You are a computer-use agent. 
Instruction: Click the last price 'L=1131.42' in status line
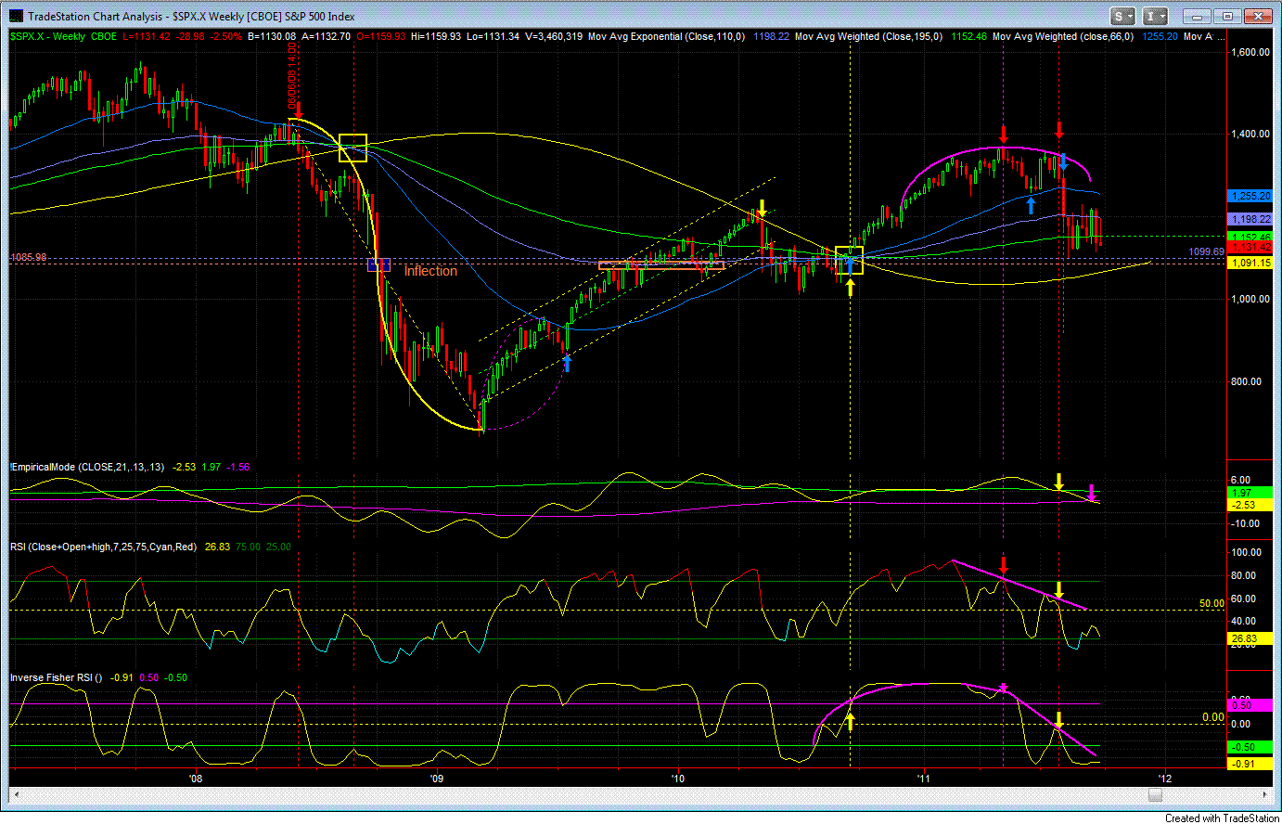[147, 37]
